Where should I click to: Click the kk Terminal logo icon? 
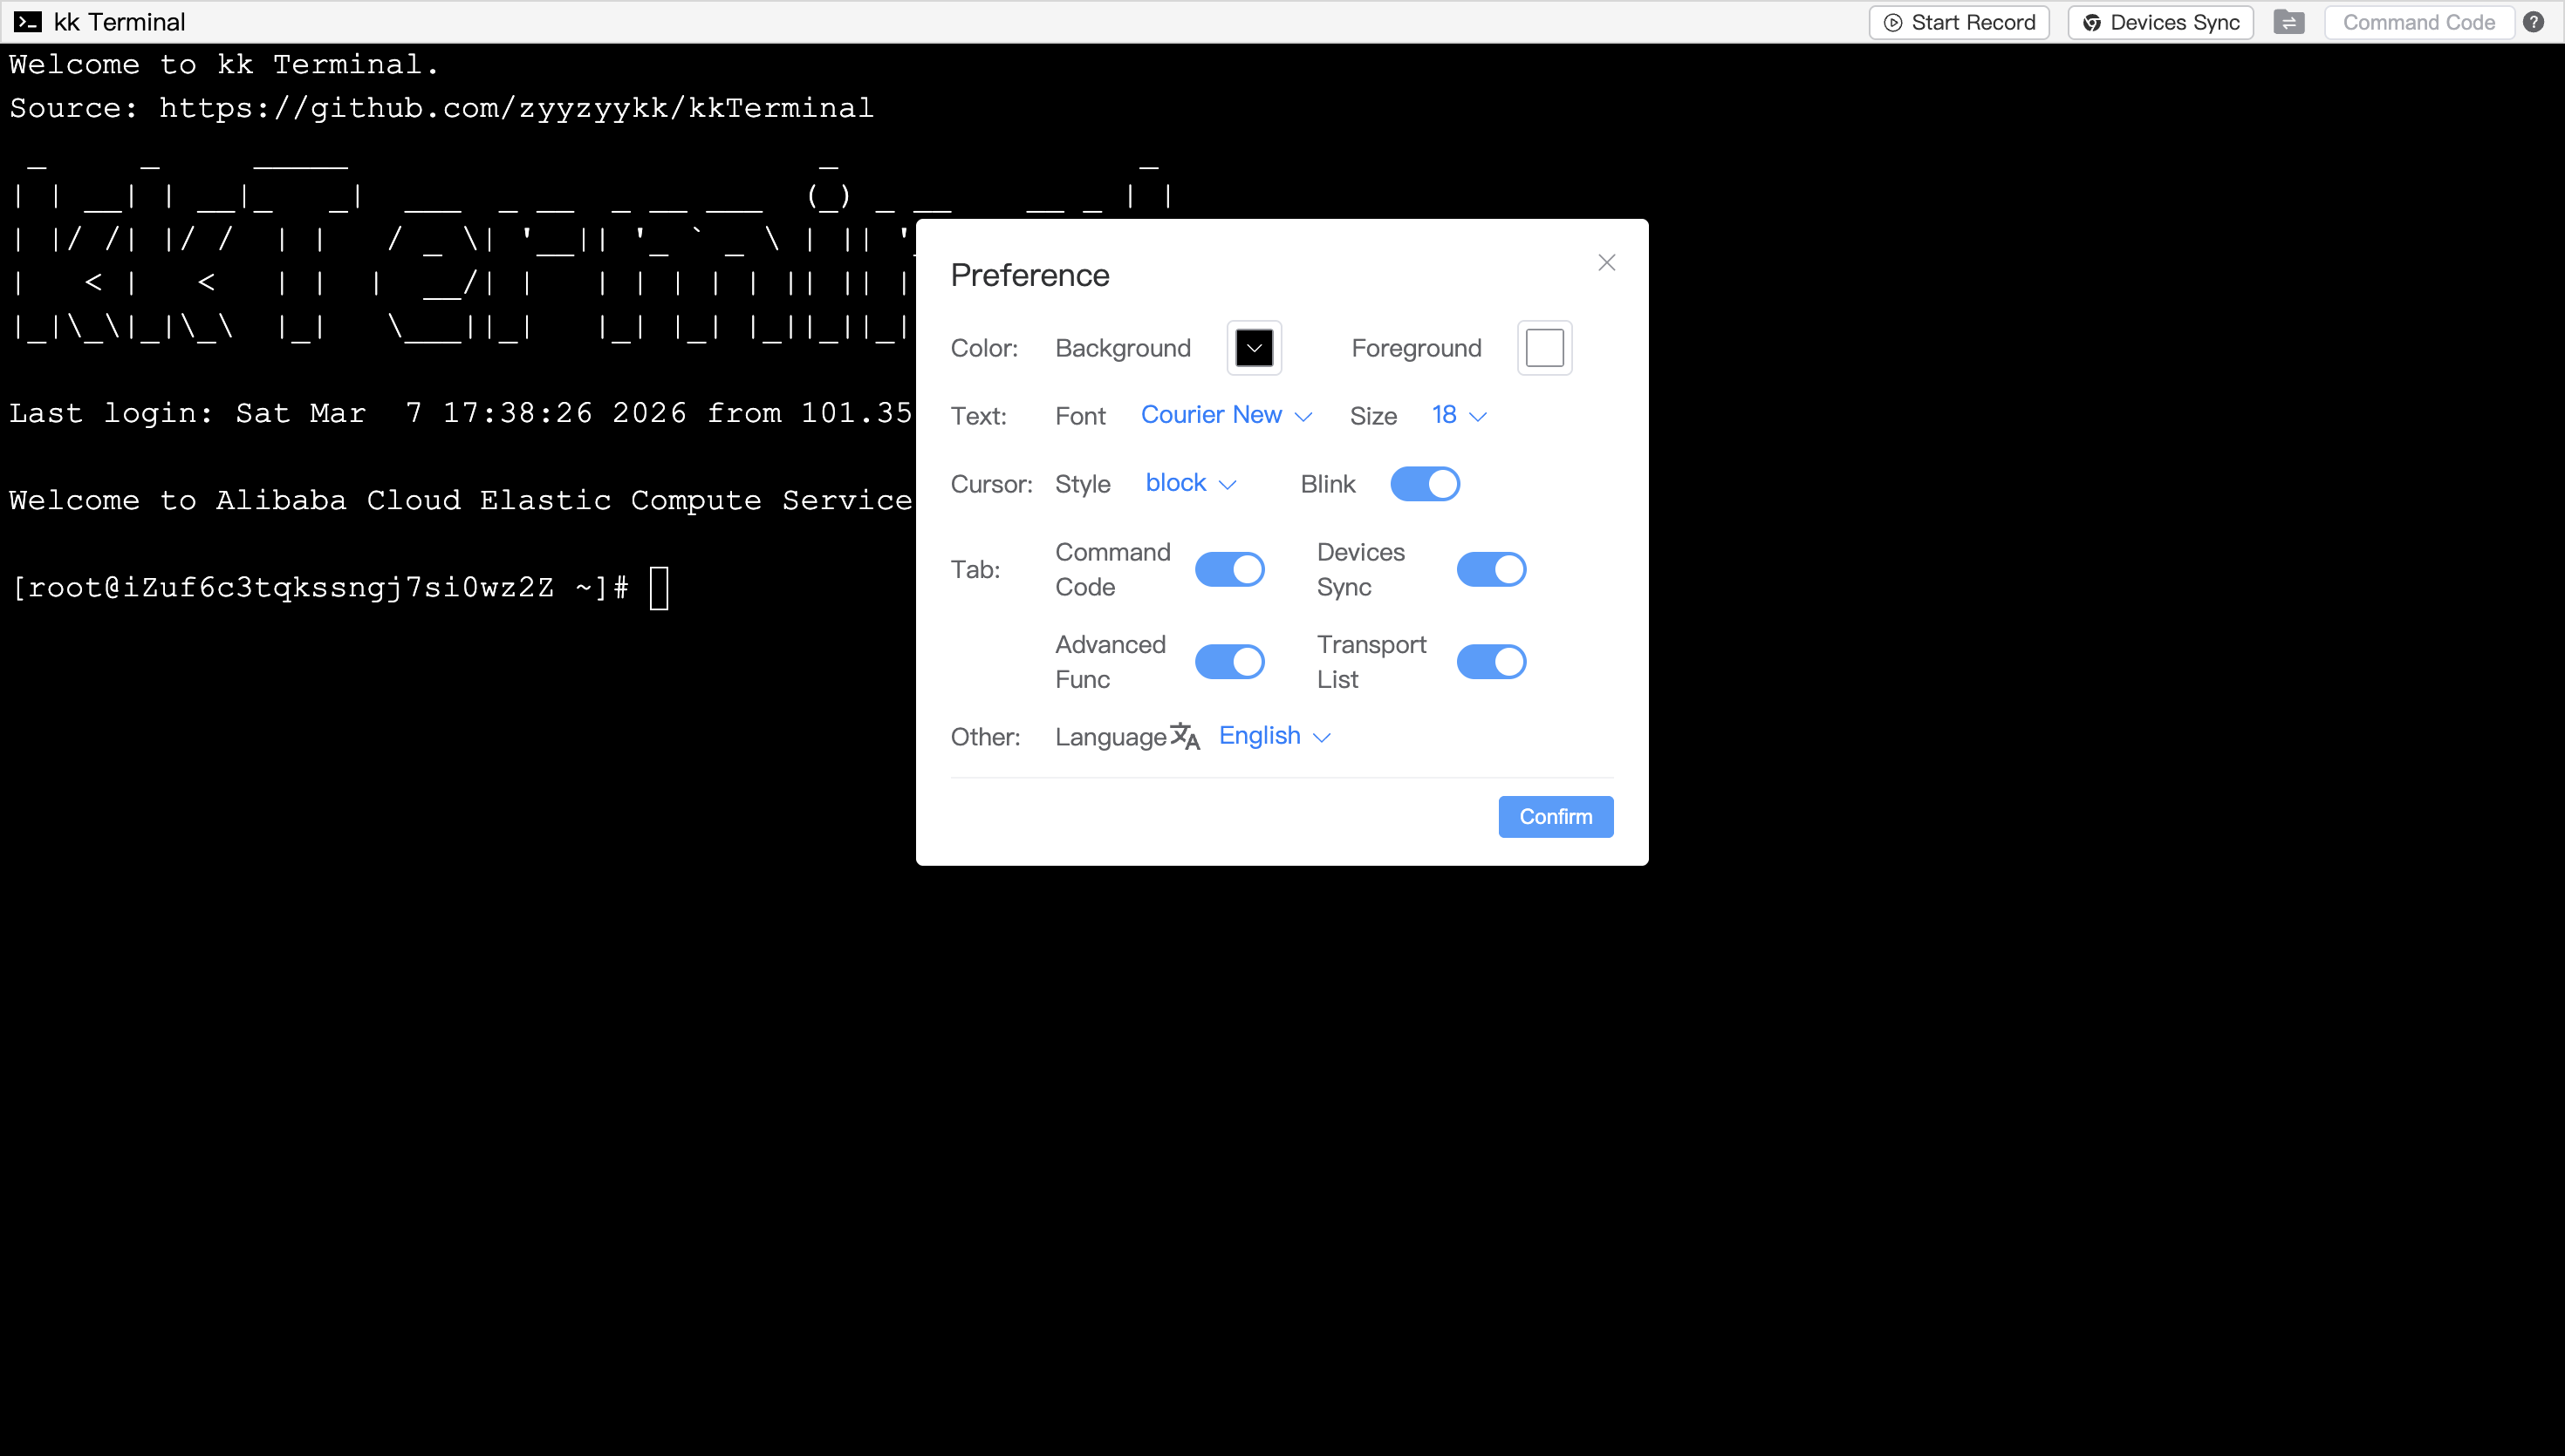pyautogui.click(x=27, y=22)
